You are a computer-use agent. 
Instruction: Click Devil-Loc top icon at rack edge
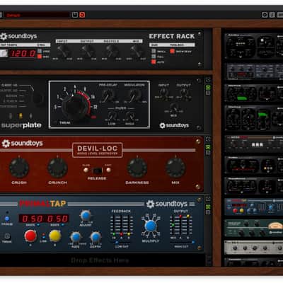tap(208, 139)
